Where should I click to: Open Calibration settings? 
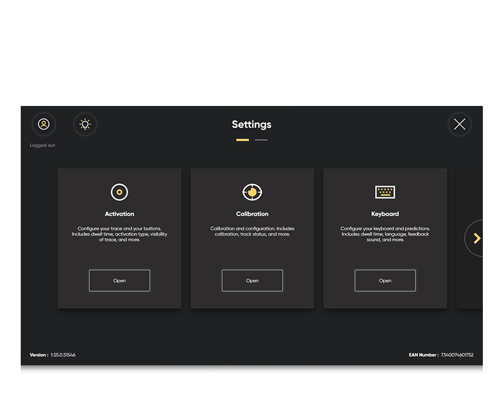(x=252, y=280)
